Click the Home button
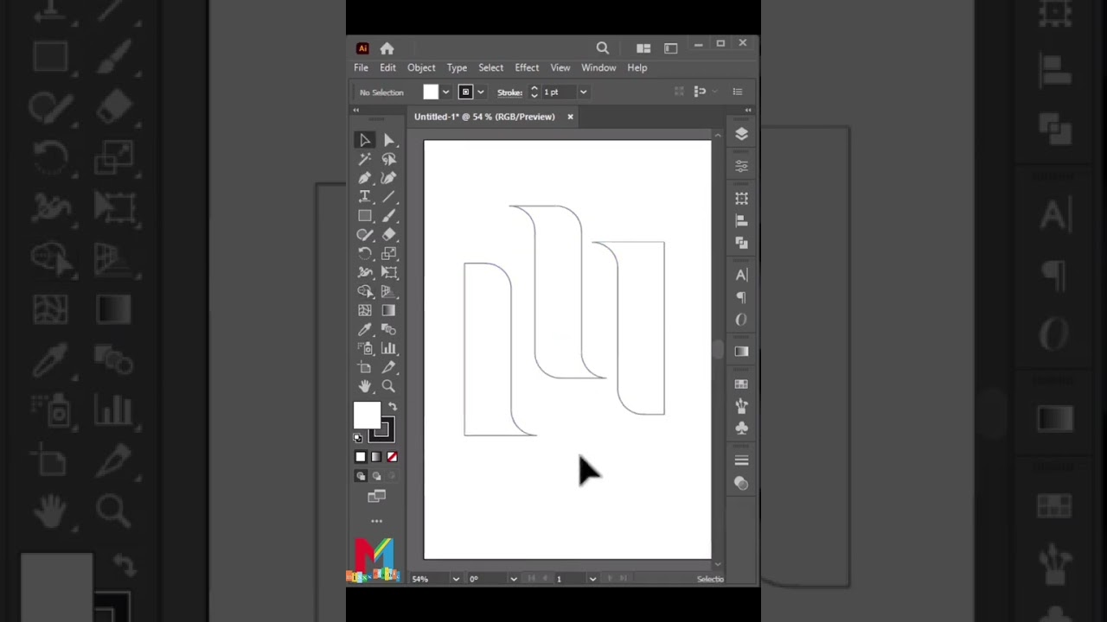The height and width of the screenshot is (622, 1107). click(x=387, y=48)
